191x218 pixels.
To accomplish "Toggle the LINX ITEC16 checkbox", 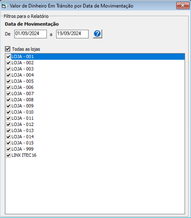I will [x=8, y=155].
